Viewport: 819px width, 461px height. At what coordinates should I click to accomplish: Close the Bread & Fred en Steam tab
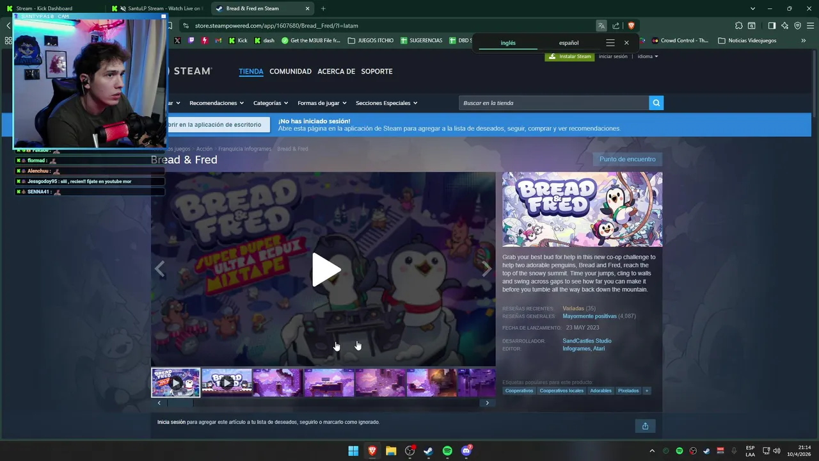308,8
